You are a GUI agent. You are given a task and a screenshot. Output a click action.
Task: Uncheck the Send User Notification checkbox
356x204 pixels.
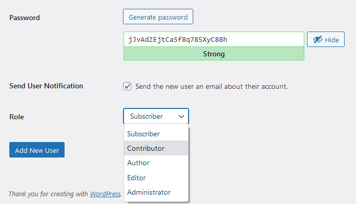click(x=127, y=86)
